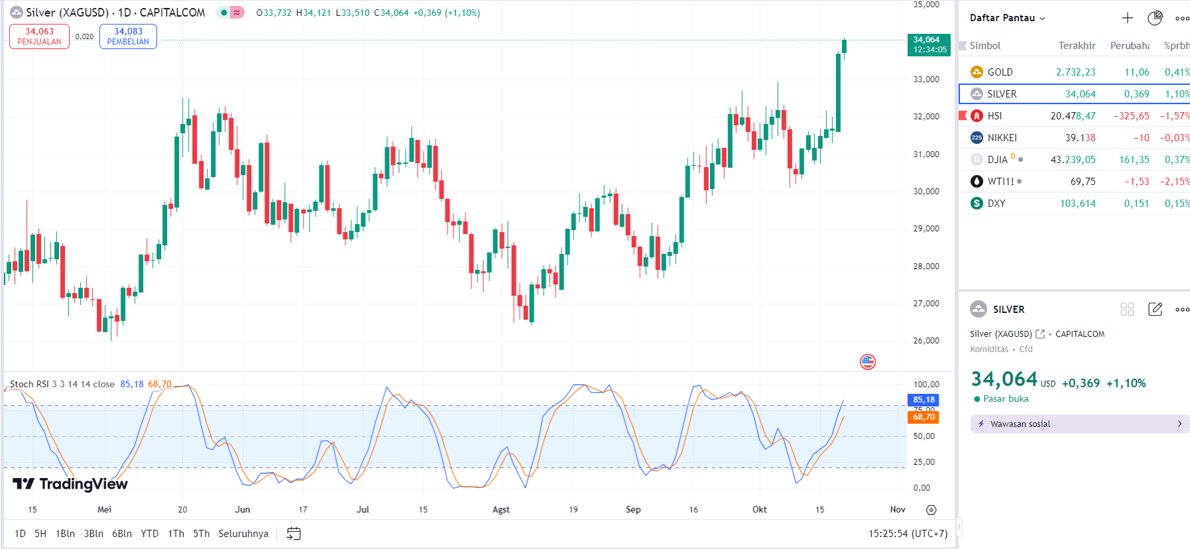Click the edit note icon for SILVER
Screen dimensions: 1190x549
(x=1155, y=309)
